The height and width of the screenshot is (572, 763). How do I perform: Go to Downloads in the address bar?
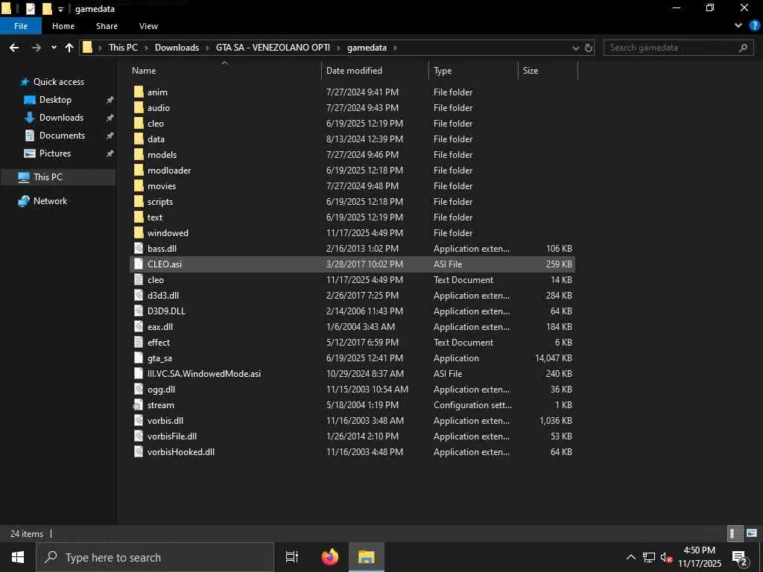[177, 48]
